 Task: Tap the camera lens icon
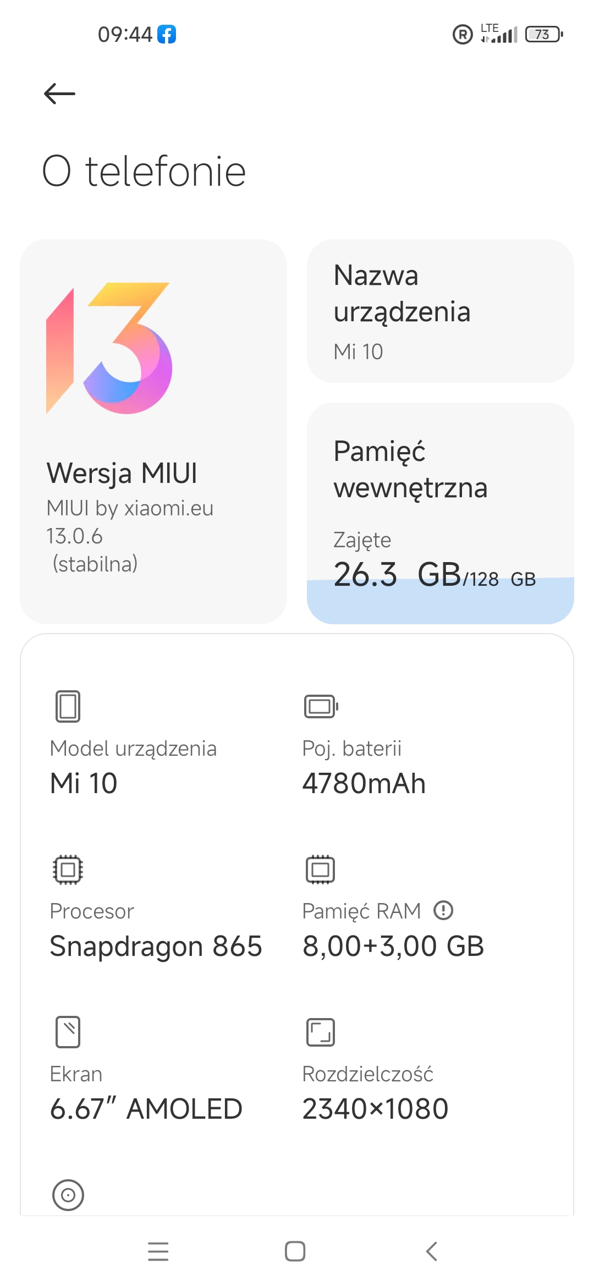[68, 1195]
